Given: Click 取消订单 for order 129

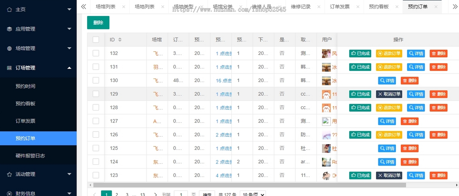Looking at the screenshot, I should click(389, 94).
